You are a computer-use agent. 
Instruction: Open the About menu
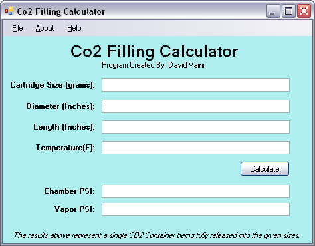pos(45,28)
